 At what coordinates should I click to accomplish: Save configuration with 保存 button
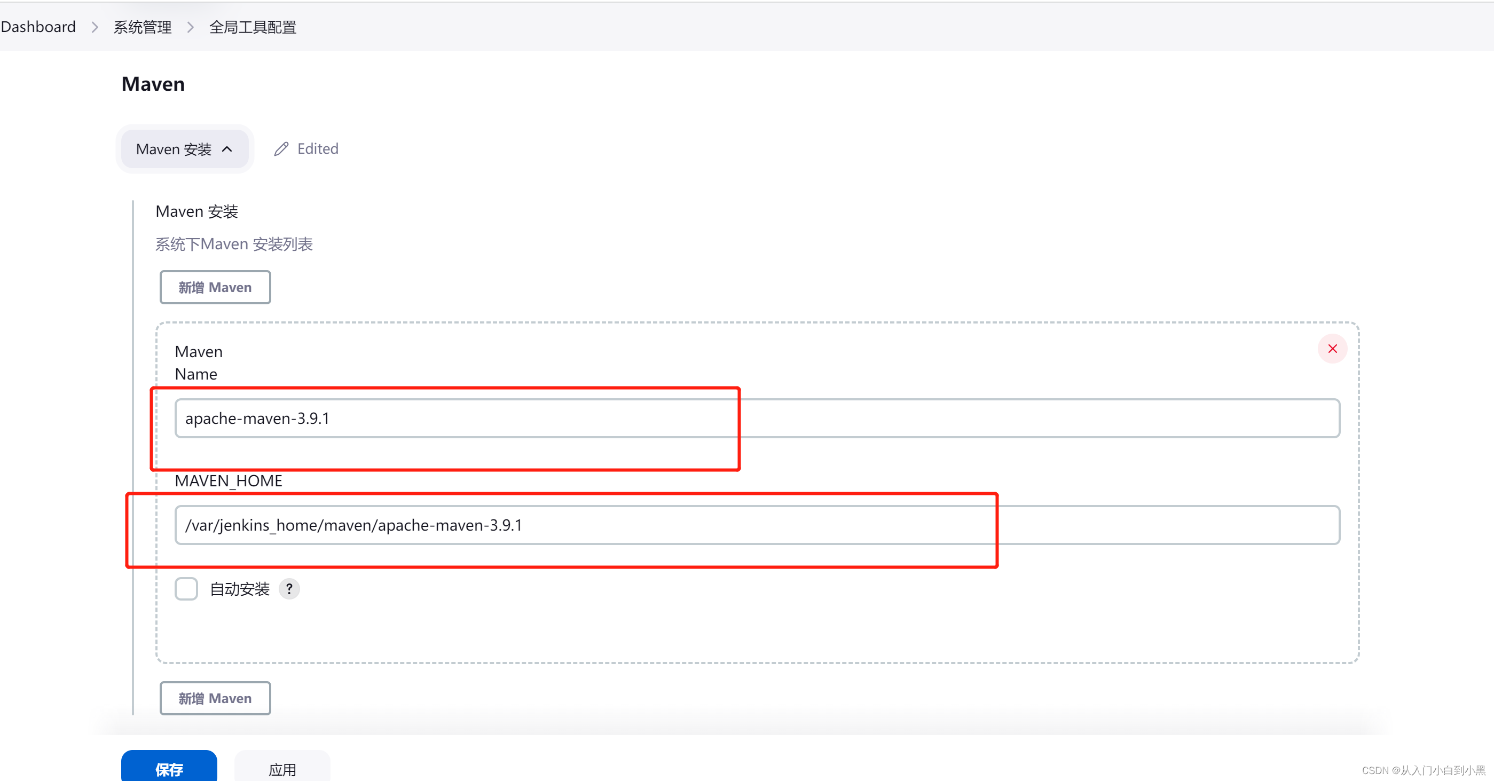click(x=169, y=767)
